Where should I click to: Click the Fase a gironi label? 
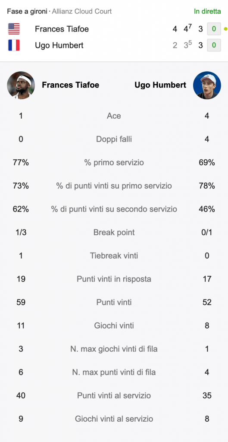27,11
